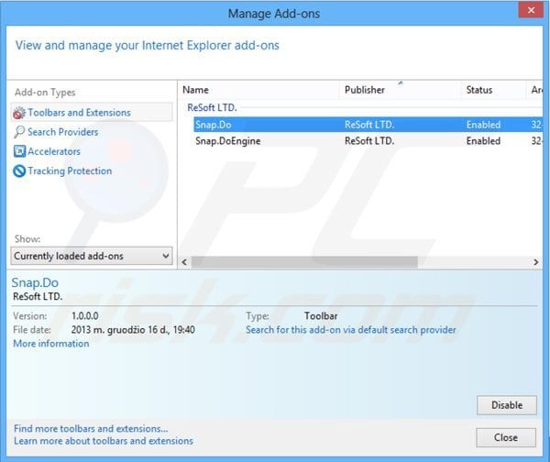Screen dimensions: 550x462
Task: Click the Toolbar type value
Action: click(x=321, y=316)
